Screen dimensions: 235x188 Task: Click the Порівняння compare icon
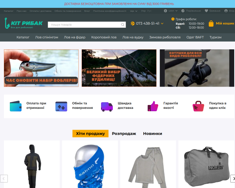(x=183, y=11)
